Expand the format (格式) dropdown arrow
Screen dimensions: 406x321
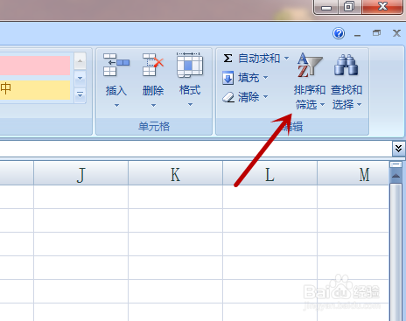(190, 105)
